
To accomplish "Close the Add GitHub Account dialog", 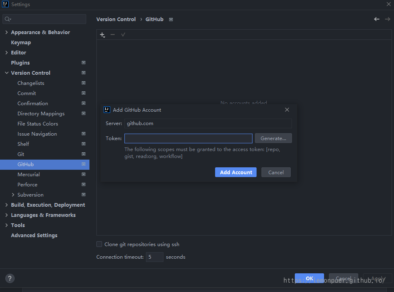I will 287,110.
